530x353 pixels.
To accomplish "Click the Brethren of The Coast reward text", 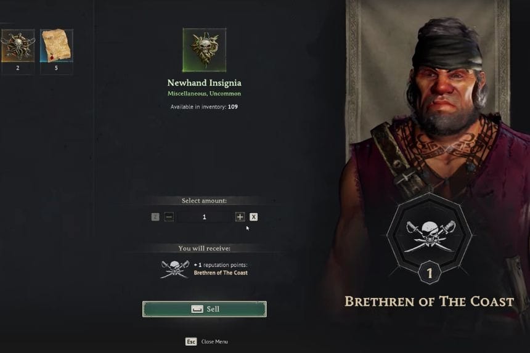I will pyautogui.click(x=221, y=272).
